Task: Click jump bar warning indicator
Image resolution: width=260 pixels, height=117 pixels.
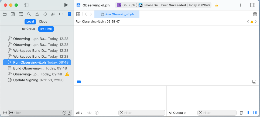Action: tap(252, 22)
